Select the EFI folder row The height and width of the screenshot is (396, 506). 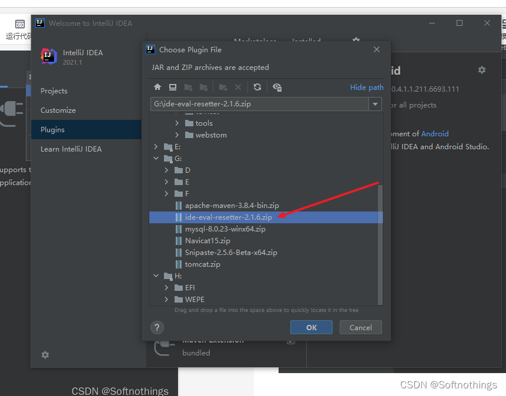pos(190,287)
